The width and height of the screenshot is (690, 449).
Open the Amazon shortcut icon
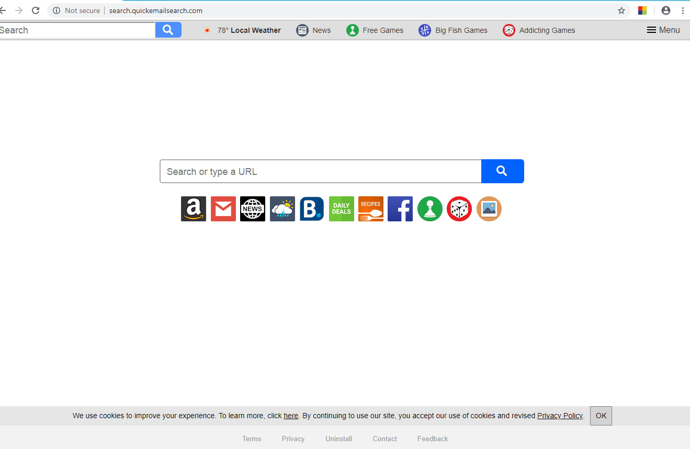(x=194, y=209)
